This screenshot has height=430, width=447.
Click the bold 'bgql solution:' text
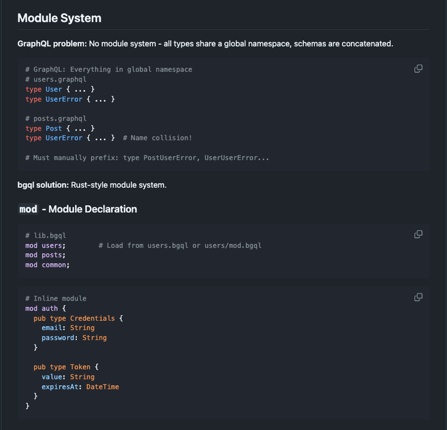pos(43,185)
